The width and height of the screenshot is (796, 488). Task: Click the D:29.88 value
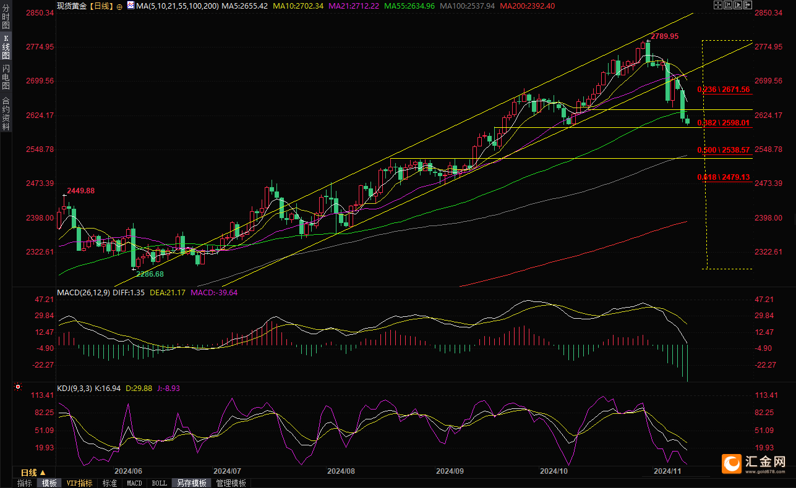(x=140, y=388)
